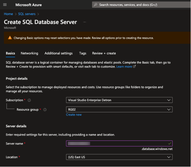This screenshot has width=191, height=167.
Task: Click the Project details heading
Action: tap(17, 79)
